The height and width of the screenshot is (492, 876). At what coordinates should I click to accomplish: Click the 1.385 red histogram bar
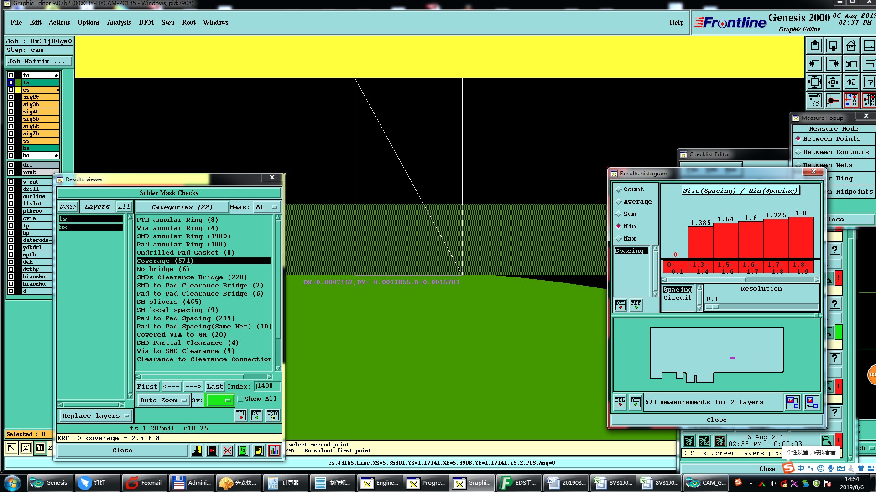click(700, 242)
